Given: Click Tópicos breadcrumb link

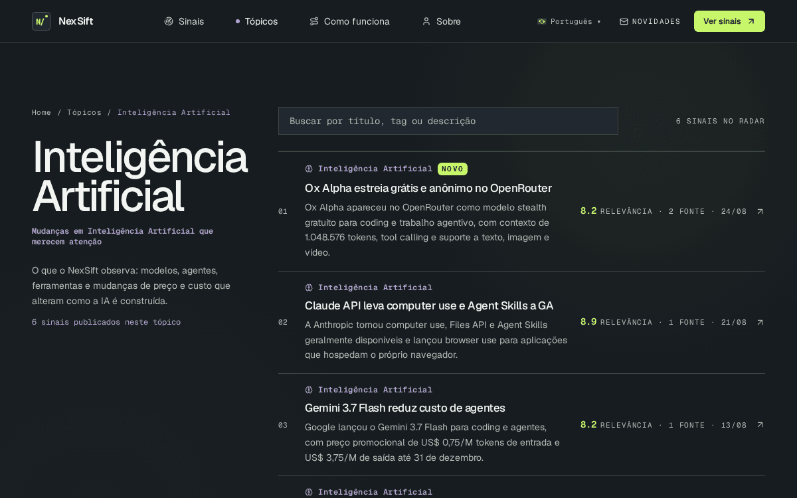Looking at the screenshot, I should [84, 112].
